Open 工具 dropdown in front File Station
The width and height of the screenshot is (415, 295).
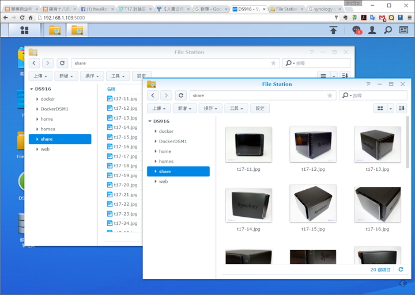click(236, 108)
